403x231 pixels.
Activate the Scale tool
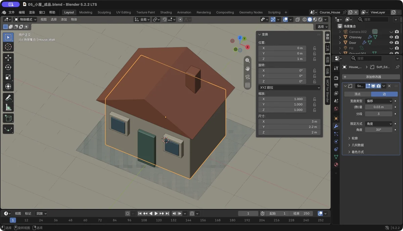click(x=8, y=77)
